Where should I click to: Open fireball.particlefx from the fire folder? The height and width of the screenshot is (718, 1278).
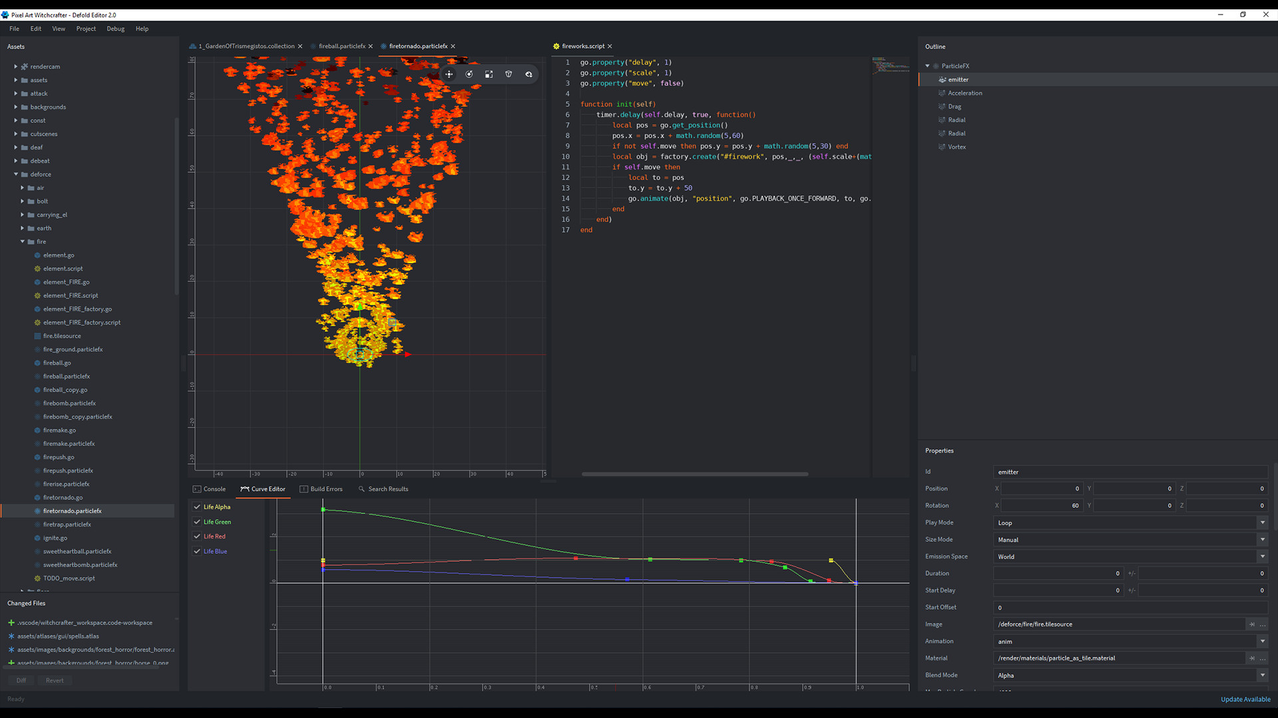(67, 376)
